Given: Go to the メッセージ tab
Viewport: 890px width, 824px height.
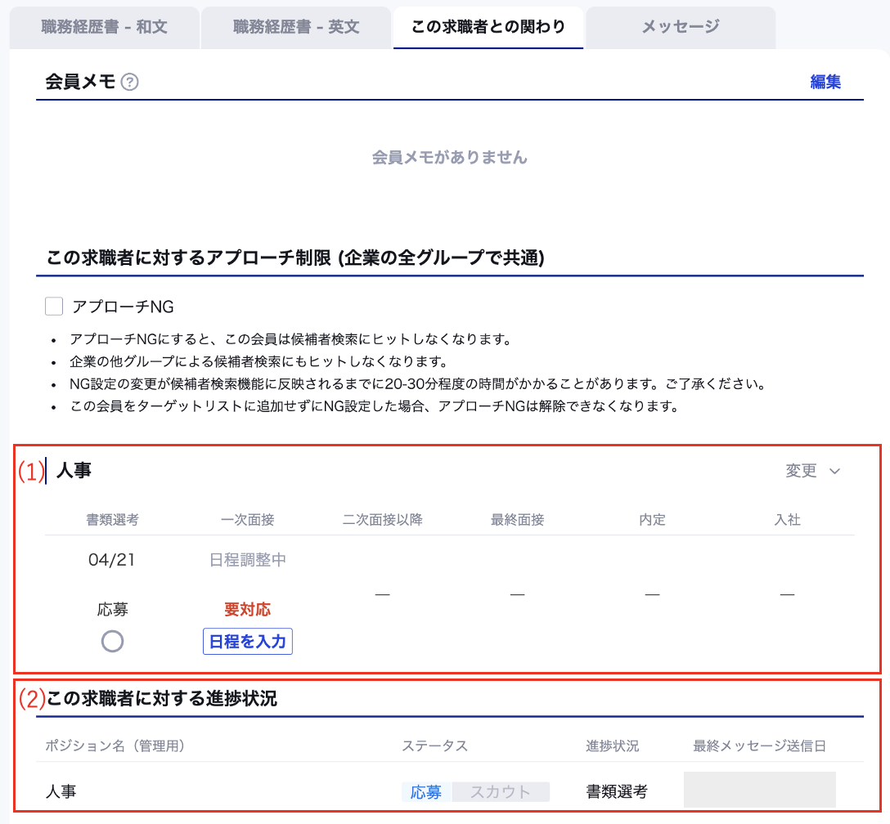Looking at the screenshot, I should [681, 27].
